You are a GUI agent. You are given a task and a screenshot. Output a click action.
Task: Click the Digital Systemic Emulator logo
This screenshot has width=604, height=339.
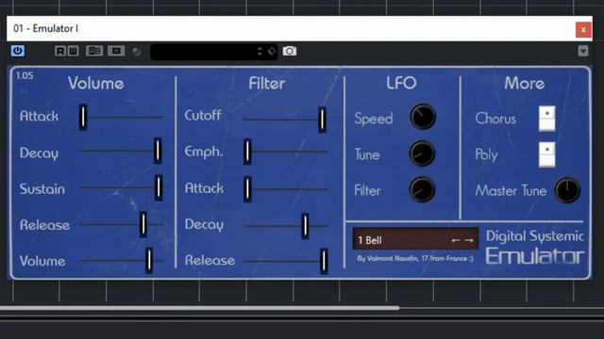pos(535,247)
